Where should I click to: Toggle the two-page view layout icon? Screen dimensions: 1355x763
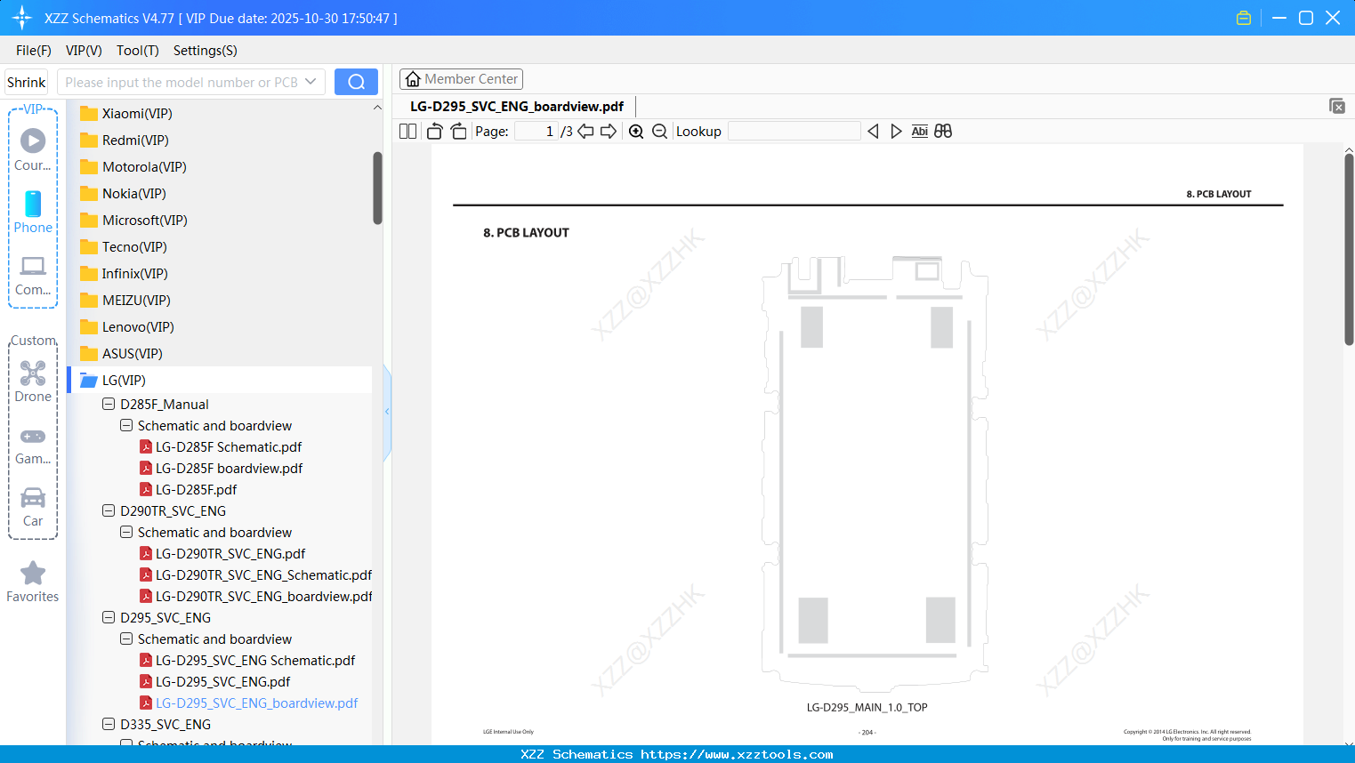(408, 132)
